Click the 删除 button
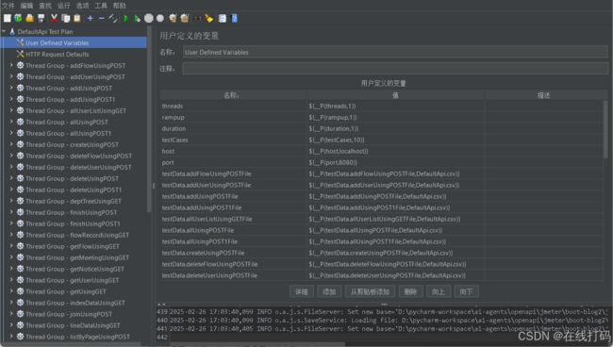613x347 pixels. pos(410,291)
